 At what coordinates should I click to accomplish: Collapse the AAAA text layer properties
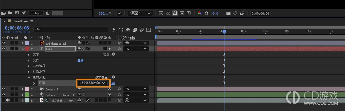point(23,49)
